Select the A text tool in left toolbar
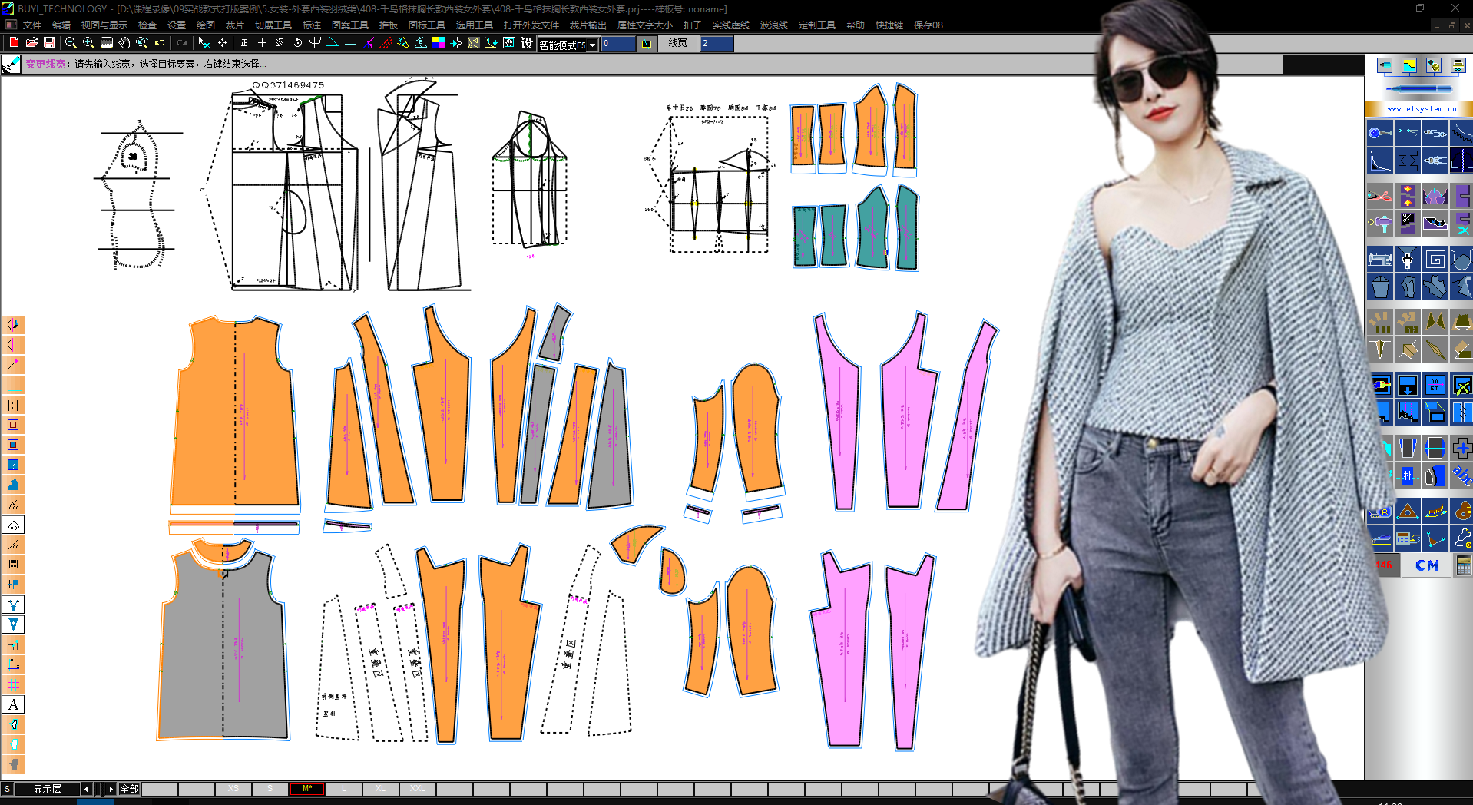 pos(13,704)
